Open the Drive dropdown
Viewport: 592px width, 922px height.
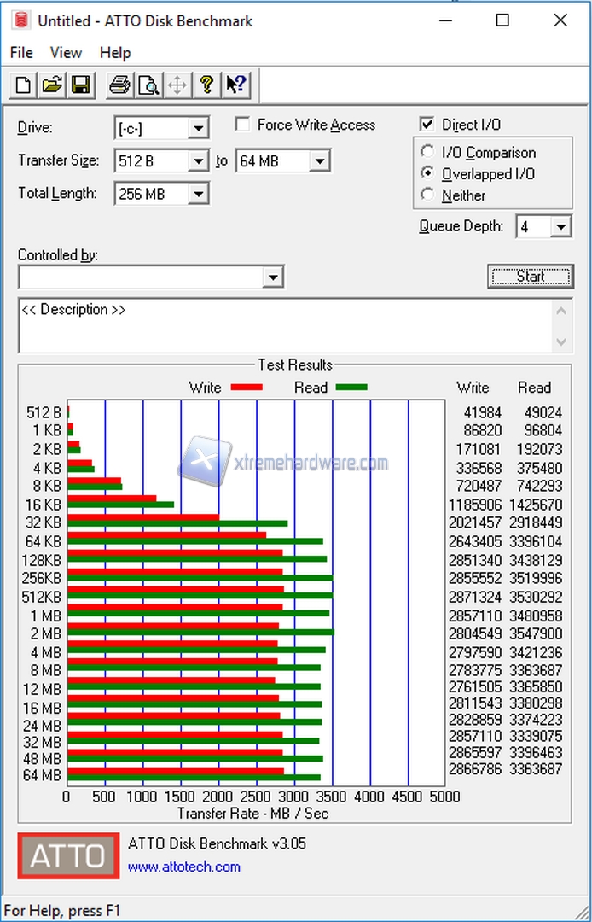(x=198, y=129)
